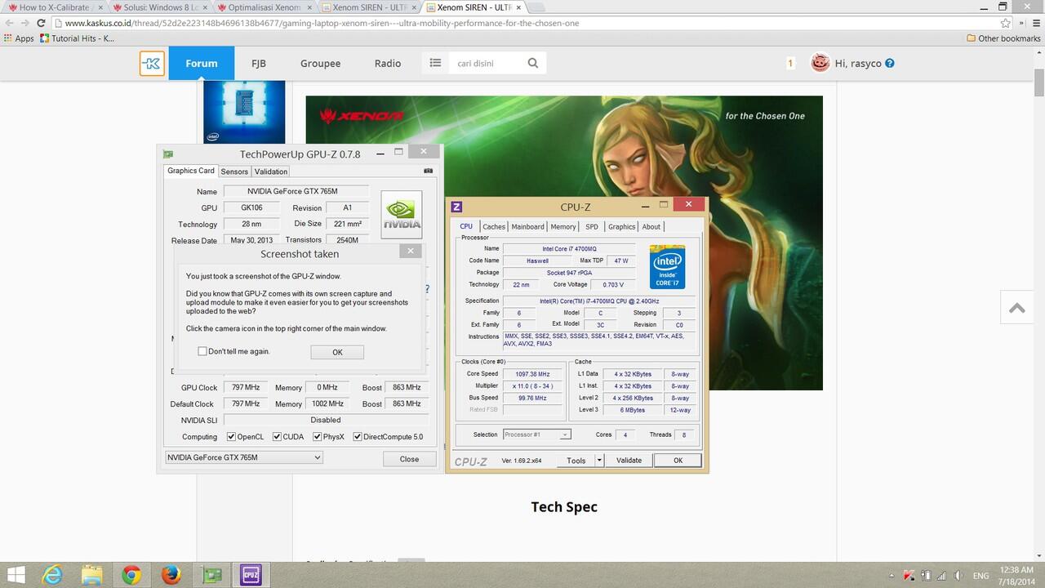Open File Explorer from the taskbar
Image resolution: width=1045 pixels, height=588 pixels.
[x=92, y=576]
